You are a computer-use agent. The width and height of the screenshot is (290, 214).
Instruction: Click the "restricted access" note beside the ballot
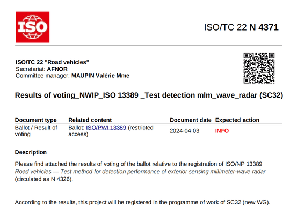point(111,131)
